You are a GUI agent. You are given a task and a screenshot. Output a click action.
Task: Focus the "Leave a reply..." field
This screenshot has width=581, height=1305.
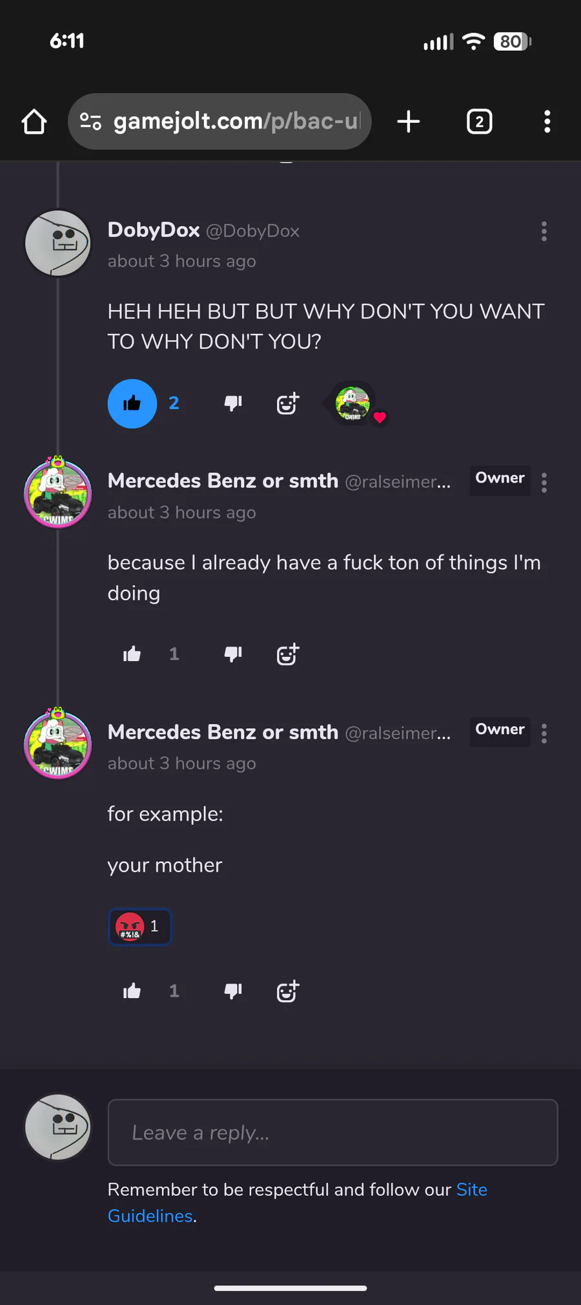[332, 1133]
